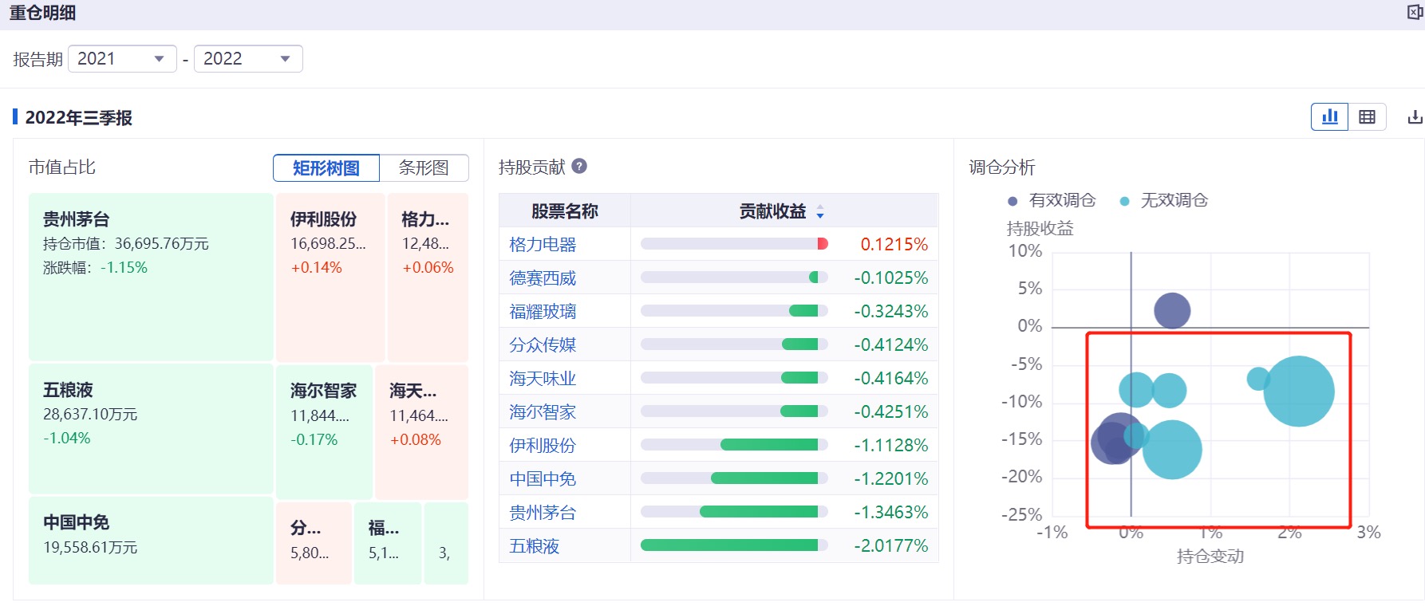Click the 五粮液 contribution bar
This screenshot has width=1425, height=606.
coord(734,545)
